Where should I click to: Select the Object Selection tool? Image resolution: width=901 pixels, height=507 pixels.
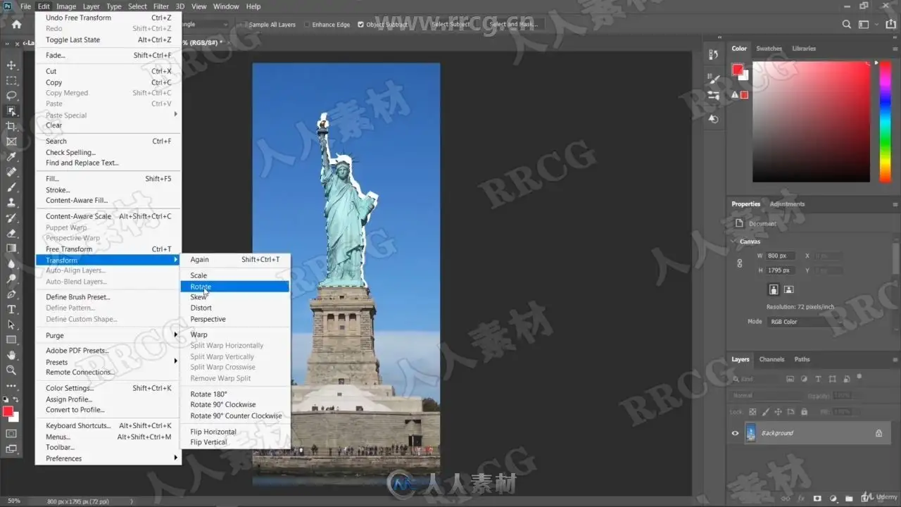pyautogui.click(x=11, y=111)
